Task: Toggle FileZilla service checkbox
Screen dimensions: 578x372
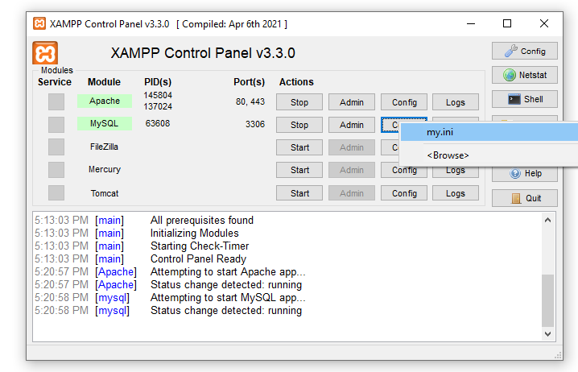Action: tap(56, 147)
